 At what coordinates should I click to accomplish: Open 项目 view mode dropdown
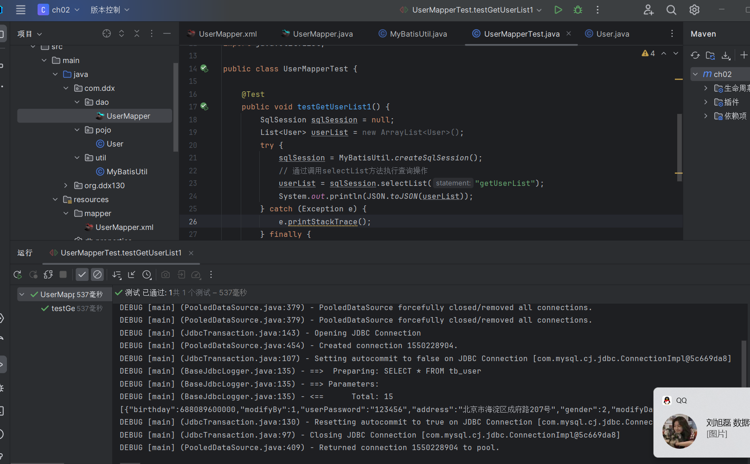point(30,34)
